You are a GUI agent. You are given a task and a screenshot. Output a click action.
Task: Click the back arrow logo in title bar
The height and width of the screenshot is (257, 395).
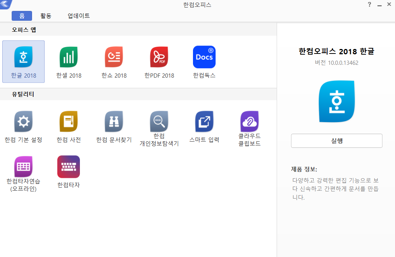[x=6, y=4]
